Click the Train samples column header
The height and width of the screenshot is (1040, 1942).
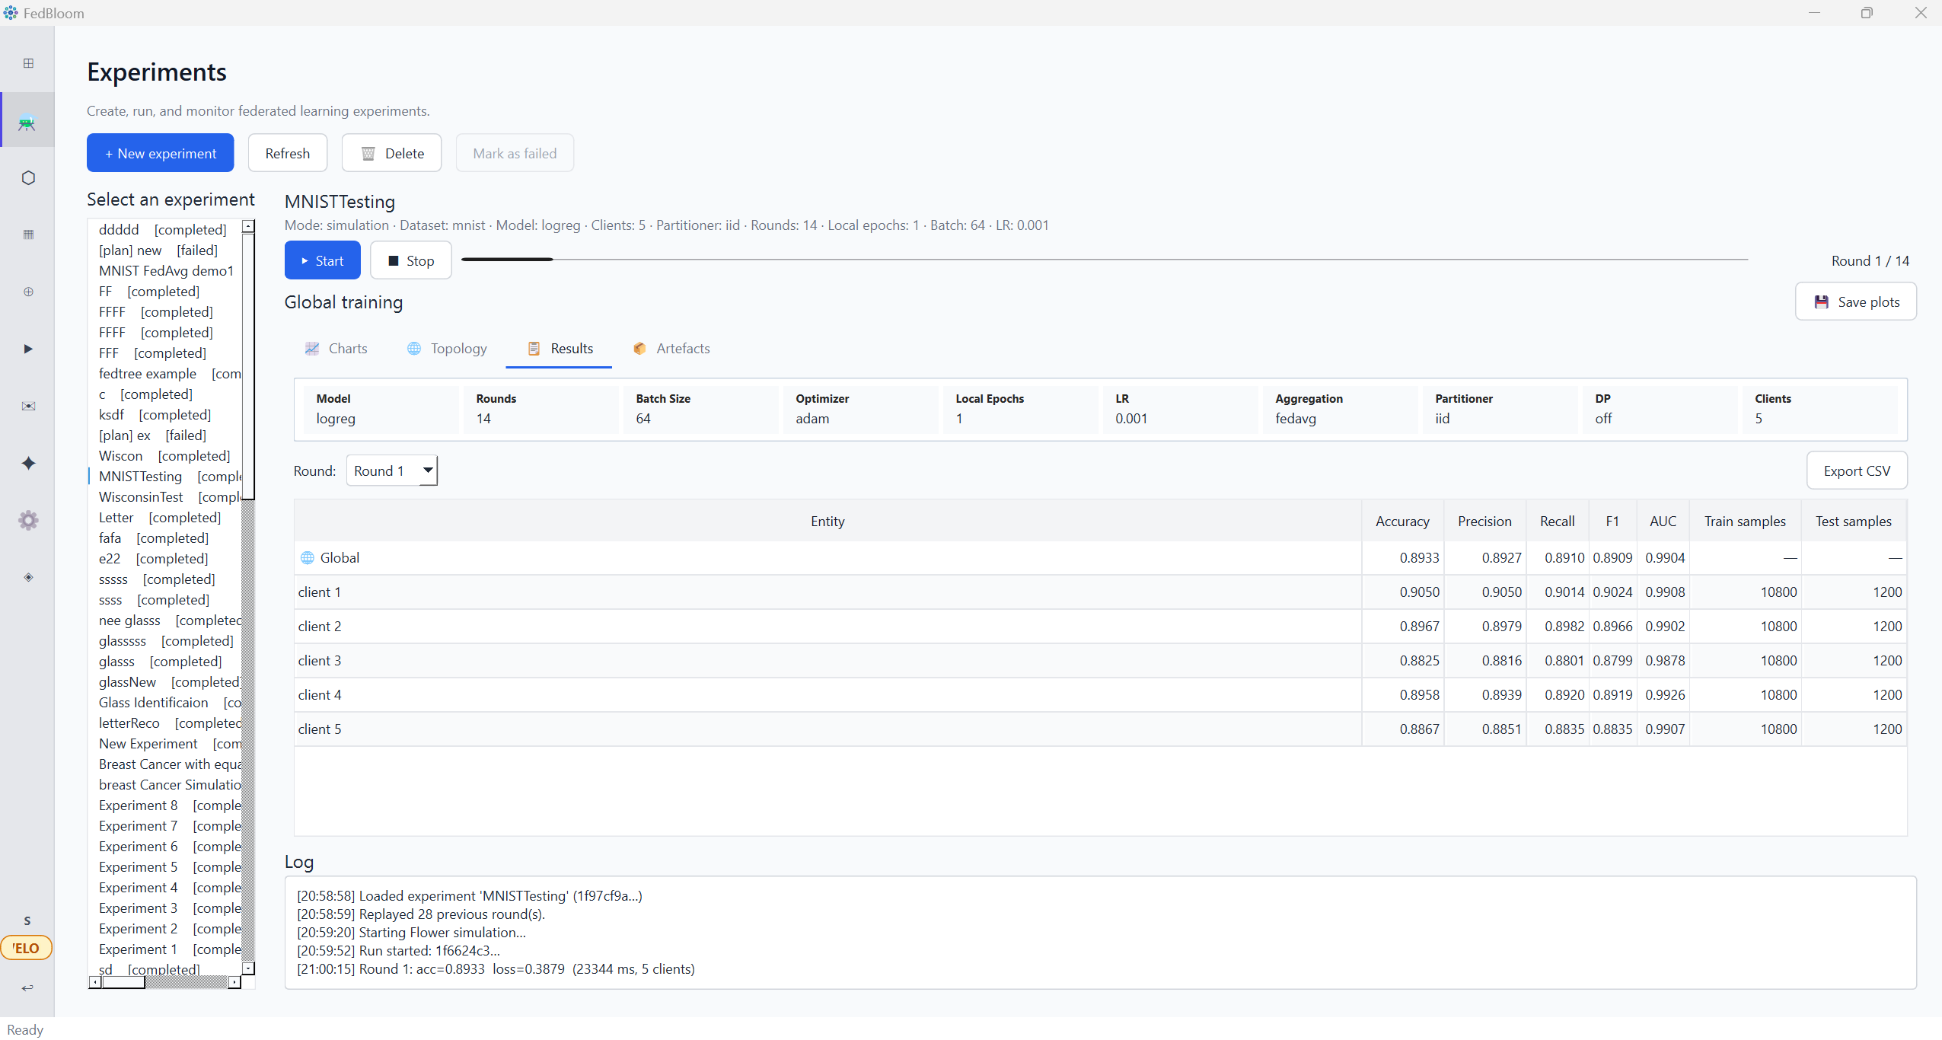1745,521
